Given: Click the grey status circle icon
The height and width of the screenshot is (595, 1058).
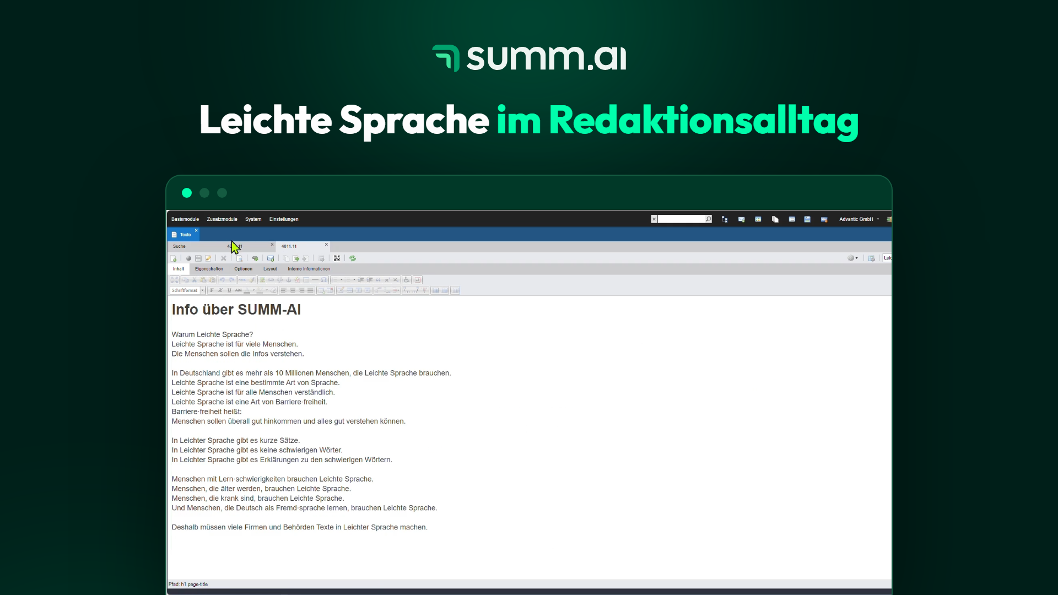Looking at the screenshot, I should tap(188, 258).
